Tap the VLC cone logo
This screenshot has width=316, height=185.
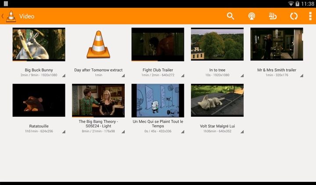pyautogui.click(x=11, y=16)
